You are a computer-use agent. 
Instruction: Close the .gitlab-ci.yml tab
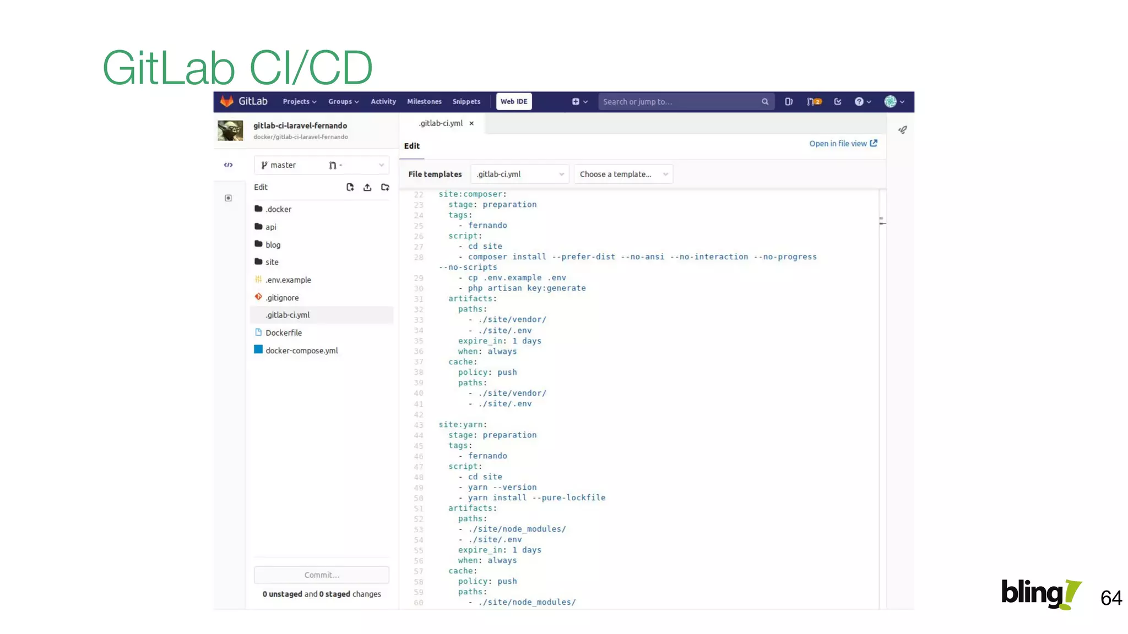pyautogui.click(x=471, y=123)
